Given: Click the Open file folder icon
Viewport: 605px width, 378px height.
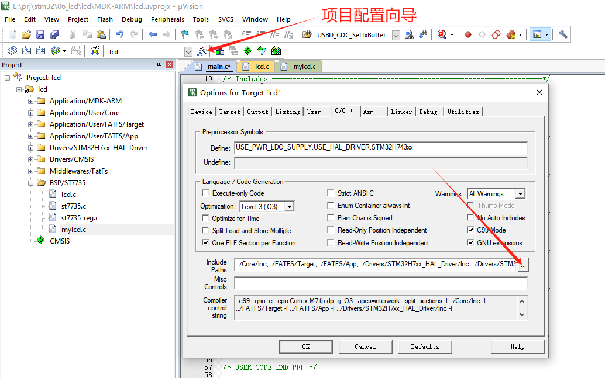Looking at the screenshot, I should 26,34.
